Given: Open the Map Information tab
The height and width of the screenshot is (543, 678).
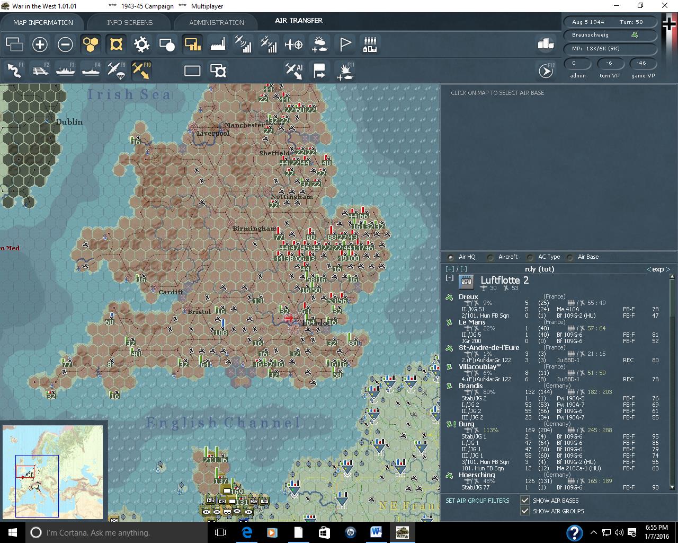Looking at the screenshot, I should [x=43, y=22].
